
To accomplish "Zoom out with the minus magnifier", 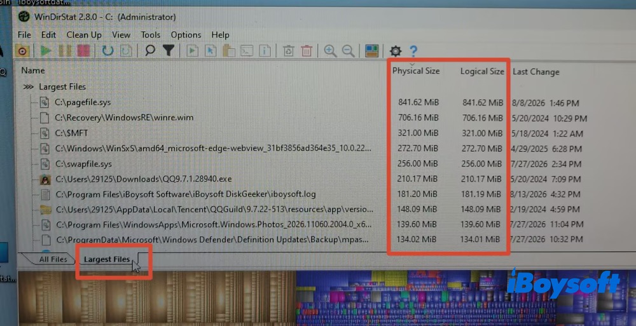I will (x=349, y=51).
